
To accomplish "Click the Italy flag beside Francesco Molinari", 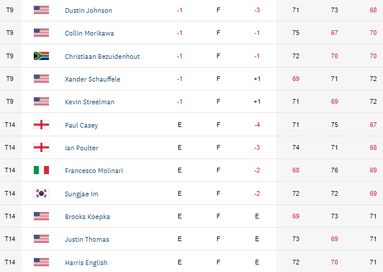I will 41,171.
